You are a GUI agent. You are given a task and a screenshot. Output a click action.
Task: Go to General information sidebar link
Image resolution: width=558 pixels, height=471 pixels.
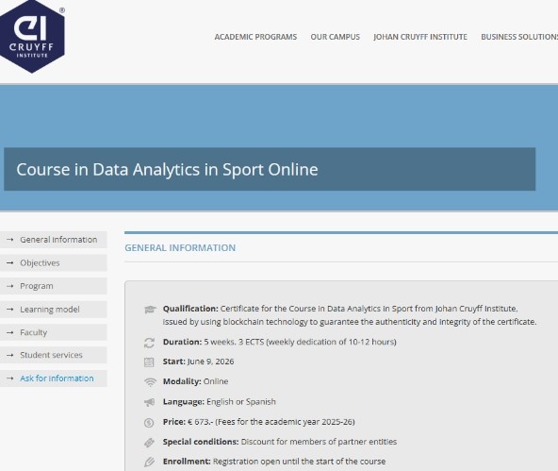pyautogui.click(x=54, y=240)
